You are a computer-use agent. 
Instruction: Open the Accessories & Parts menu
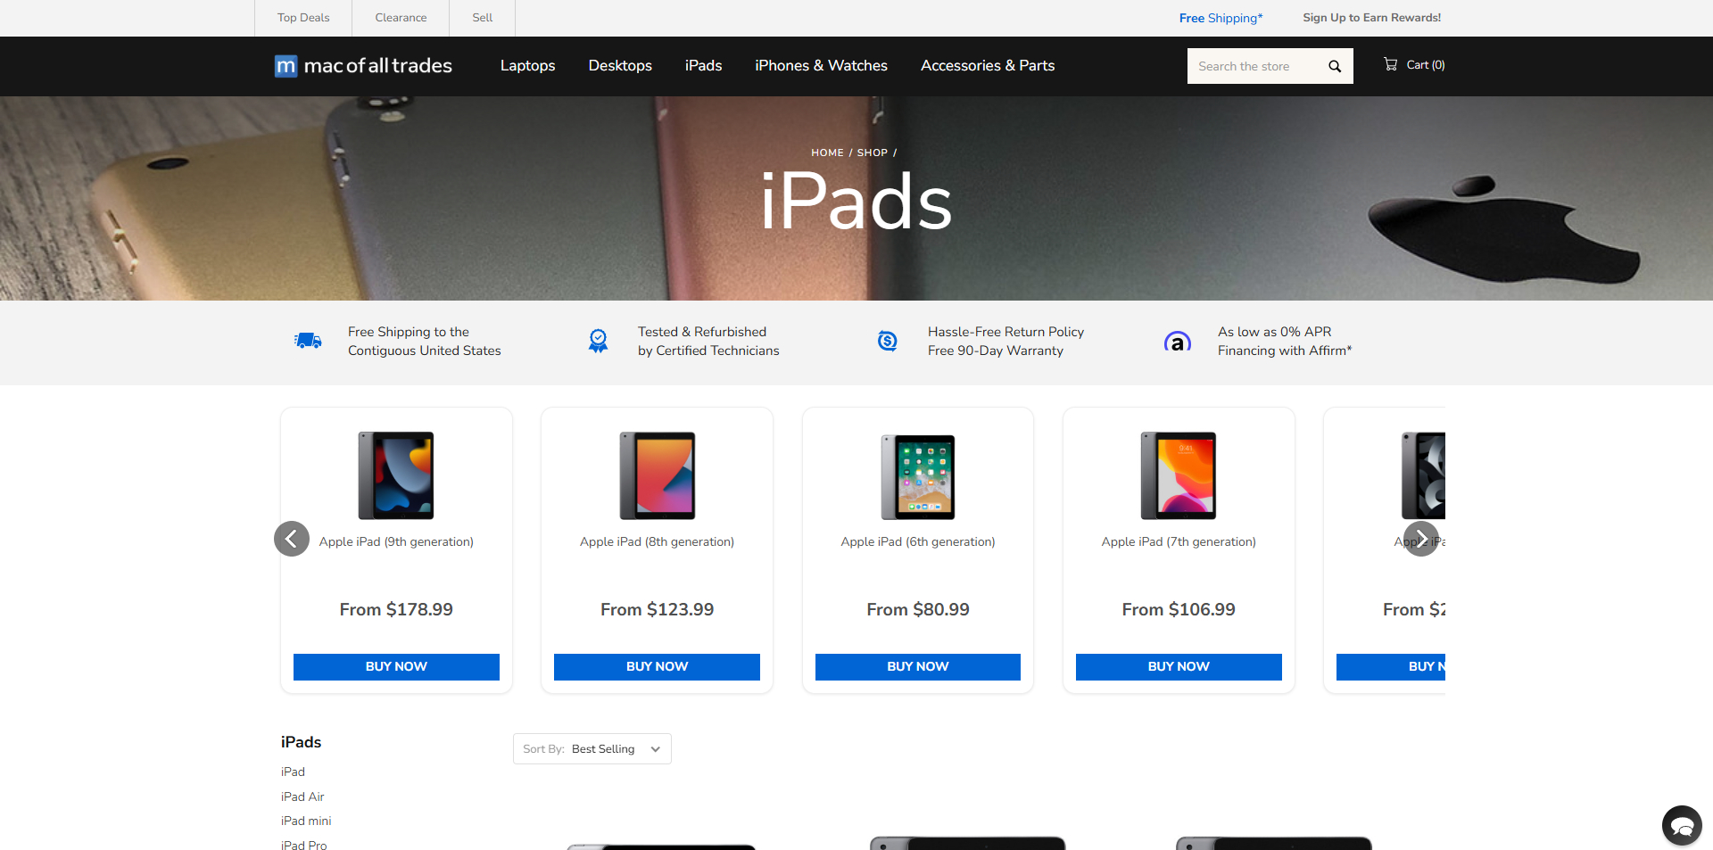(x=987, y=66)
